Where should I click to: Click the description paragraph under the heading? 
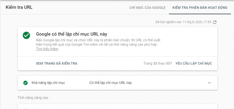tap(98, 42)
